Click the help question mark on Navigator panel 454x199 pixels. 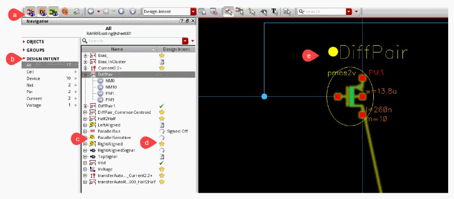click(182, 21)
